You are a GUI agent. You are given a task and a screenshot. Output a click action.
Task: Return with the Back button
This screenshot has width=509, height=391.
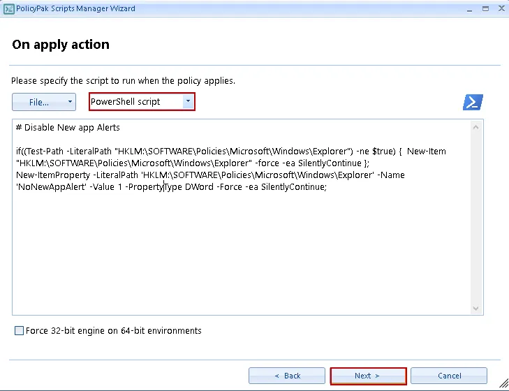click(287, 376)
